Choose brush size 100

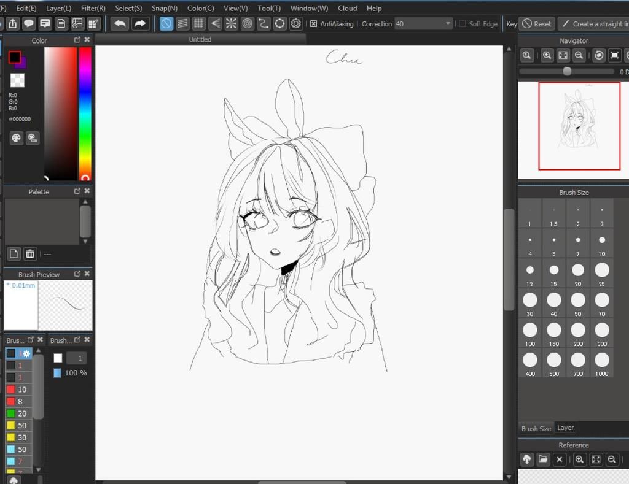tap(530, 334)
